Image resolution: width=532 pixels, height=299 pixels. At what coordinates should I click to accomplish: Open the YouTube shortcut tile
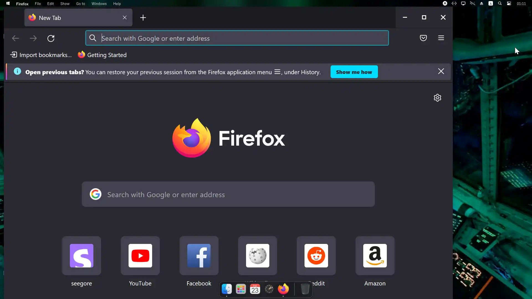[140, 256]
